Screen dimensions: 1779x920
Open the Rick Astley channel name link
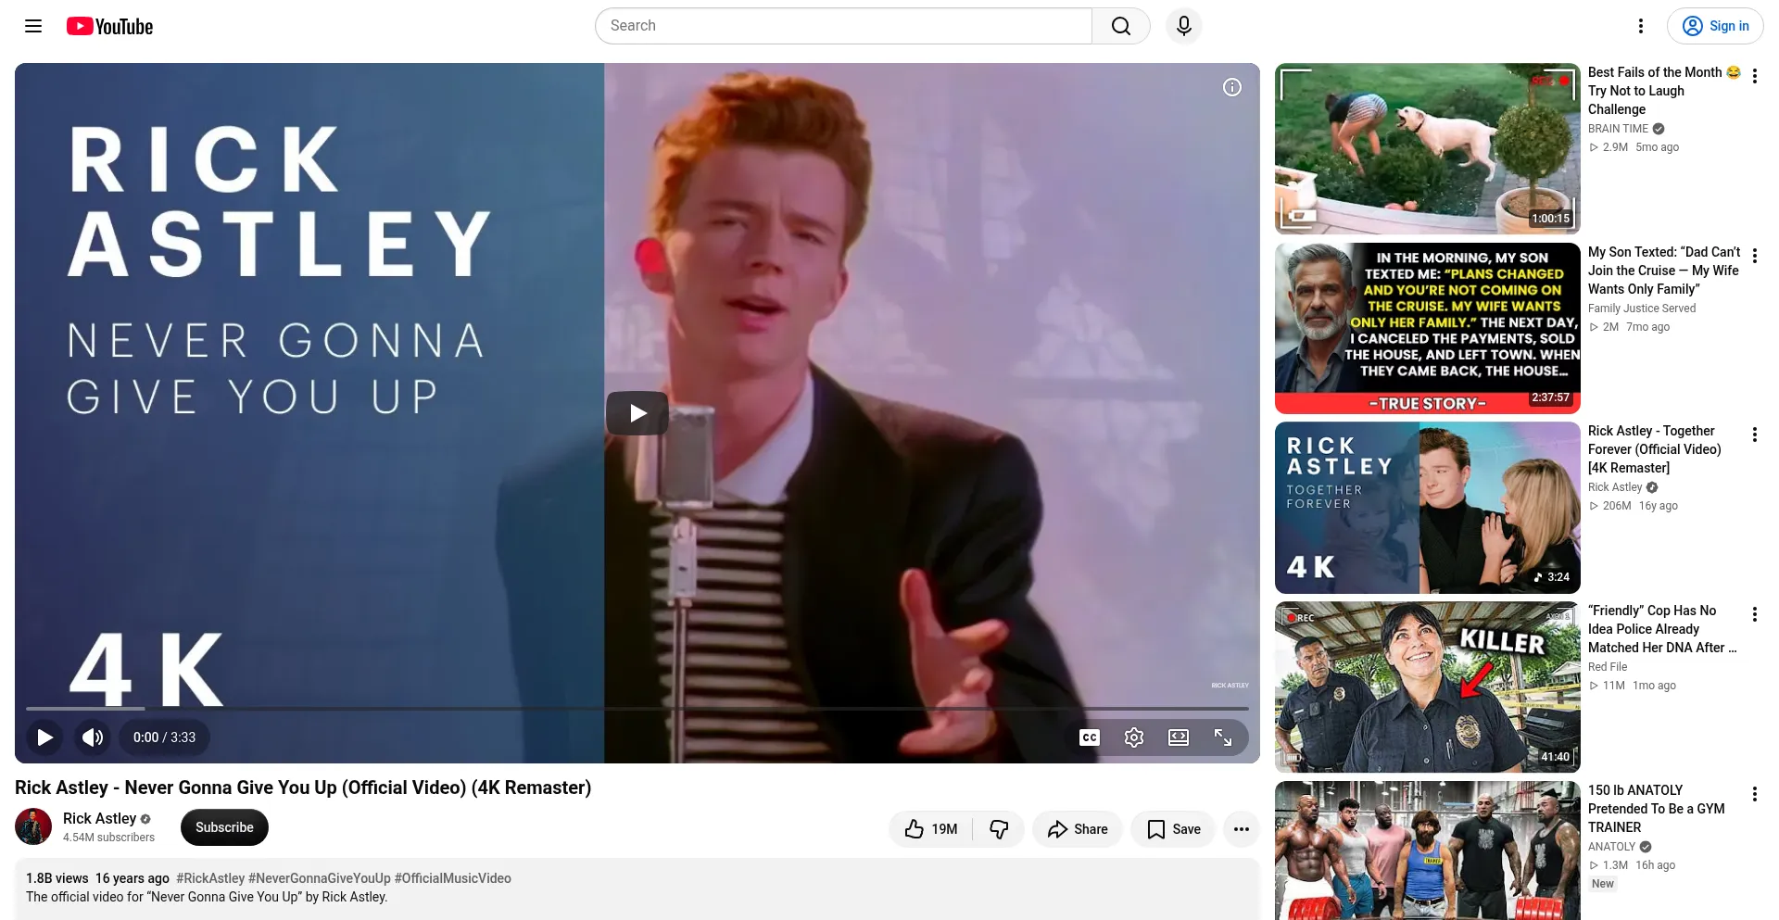[x=99, y=819]
